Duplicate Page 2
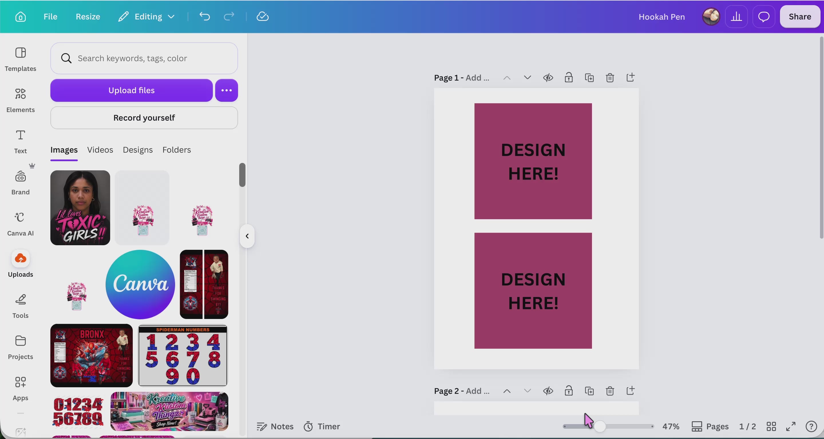This screenshot has width=824, height=439. (589, 391)
